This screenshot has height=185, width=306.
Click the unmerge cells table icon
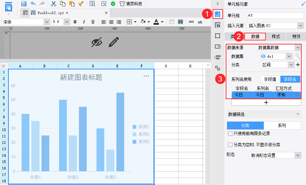click(x=180, y=22)
